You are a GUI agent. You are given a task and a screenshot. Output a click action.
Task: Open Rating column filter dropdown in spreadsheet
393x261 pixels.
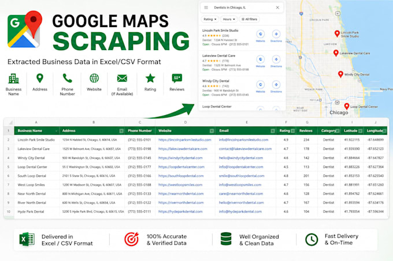(292, 131)
